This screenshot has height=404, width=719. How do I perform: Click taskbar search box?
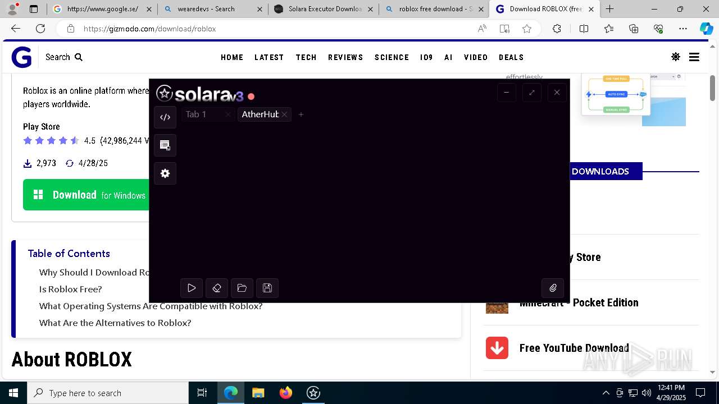[108, 393]
